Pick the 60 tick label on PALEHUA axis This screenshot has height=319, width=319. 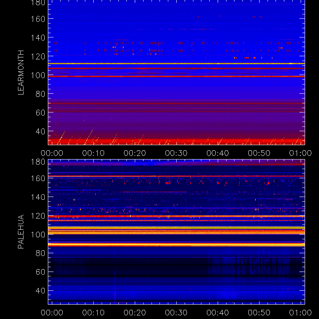tap(40, 272)
